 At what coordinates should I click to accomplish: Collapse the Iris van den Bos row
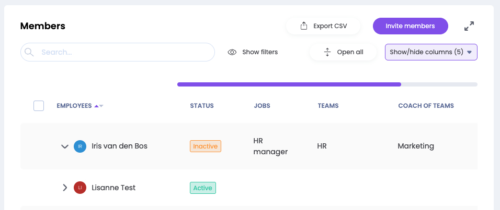tap(65, 146)
